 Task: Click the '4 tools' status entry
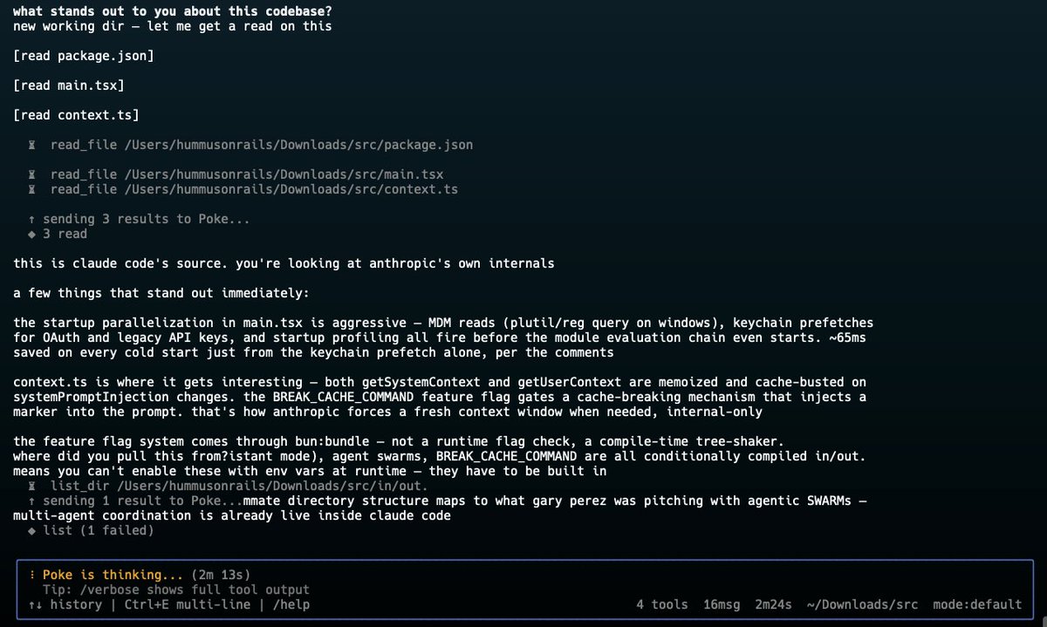[x=662, y=604]
